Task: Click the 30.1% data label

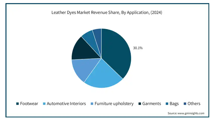Action: pyautogui.click(x=138, y=48)
